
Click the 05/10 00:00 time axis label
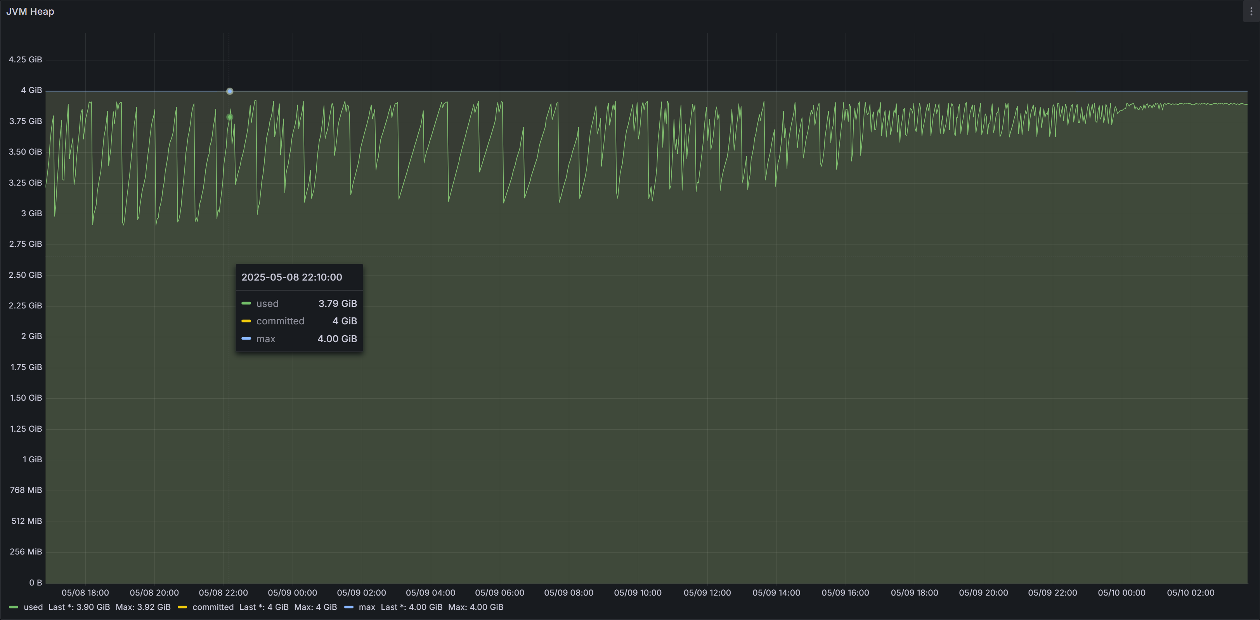pyautogui.click(x=1121, y=592)
